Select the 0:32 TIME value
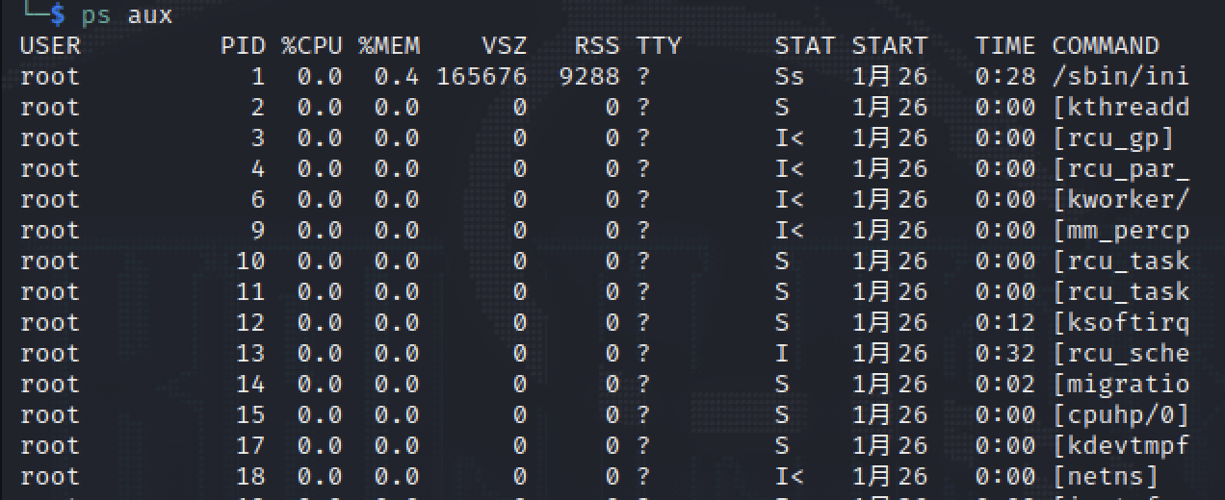This screenshot has height=500, width=1225. tap(1004, 354)
